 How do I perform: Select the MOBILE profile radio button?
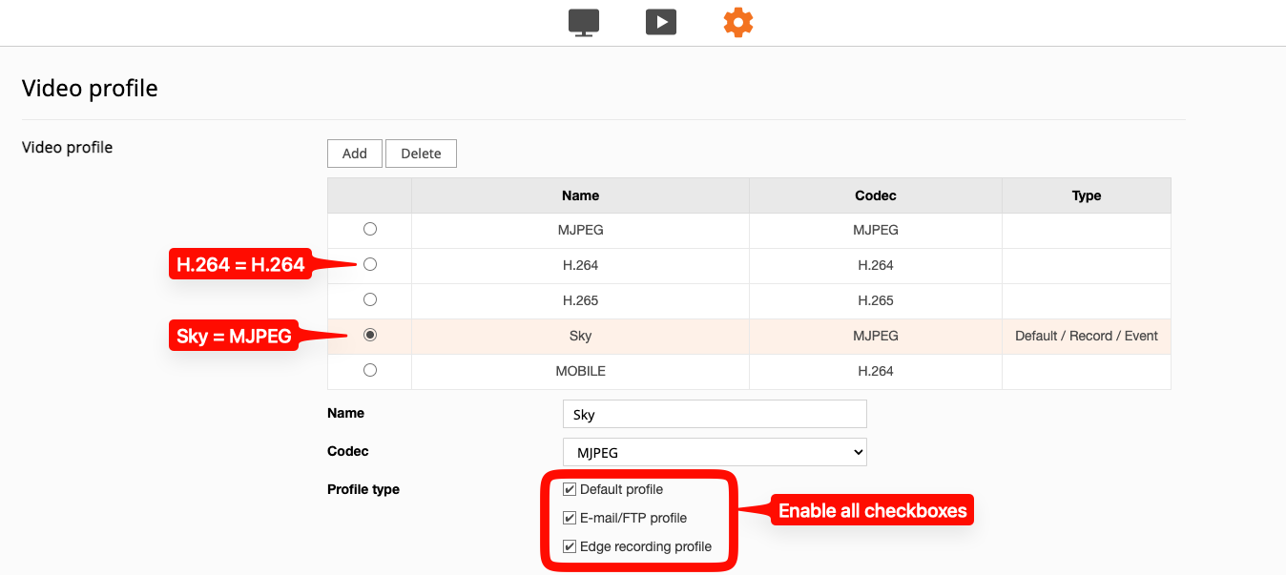pyautogui.click(x=370, y=370)
